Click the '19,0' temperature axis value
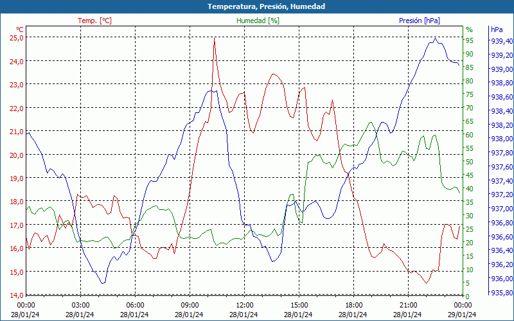Viewport: 514px width, 321px height. [17, 178]
